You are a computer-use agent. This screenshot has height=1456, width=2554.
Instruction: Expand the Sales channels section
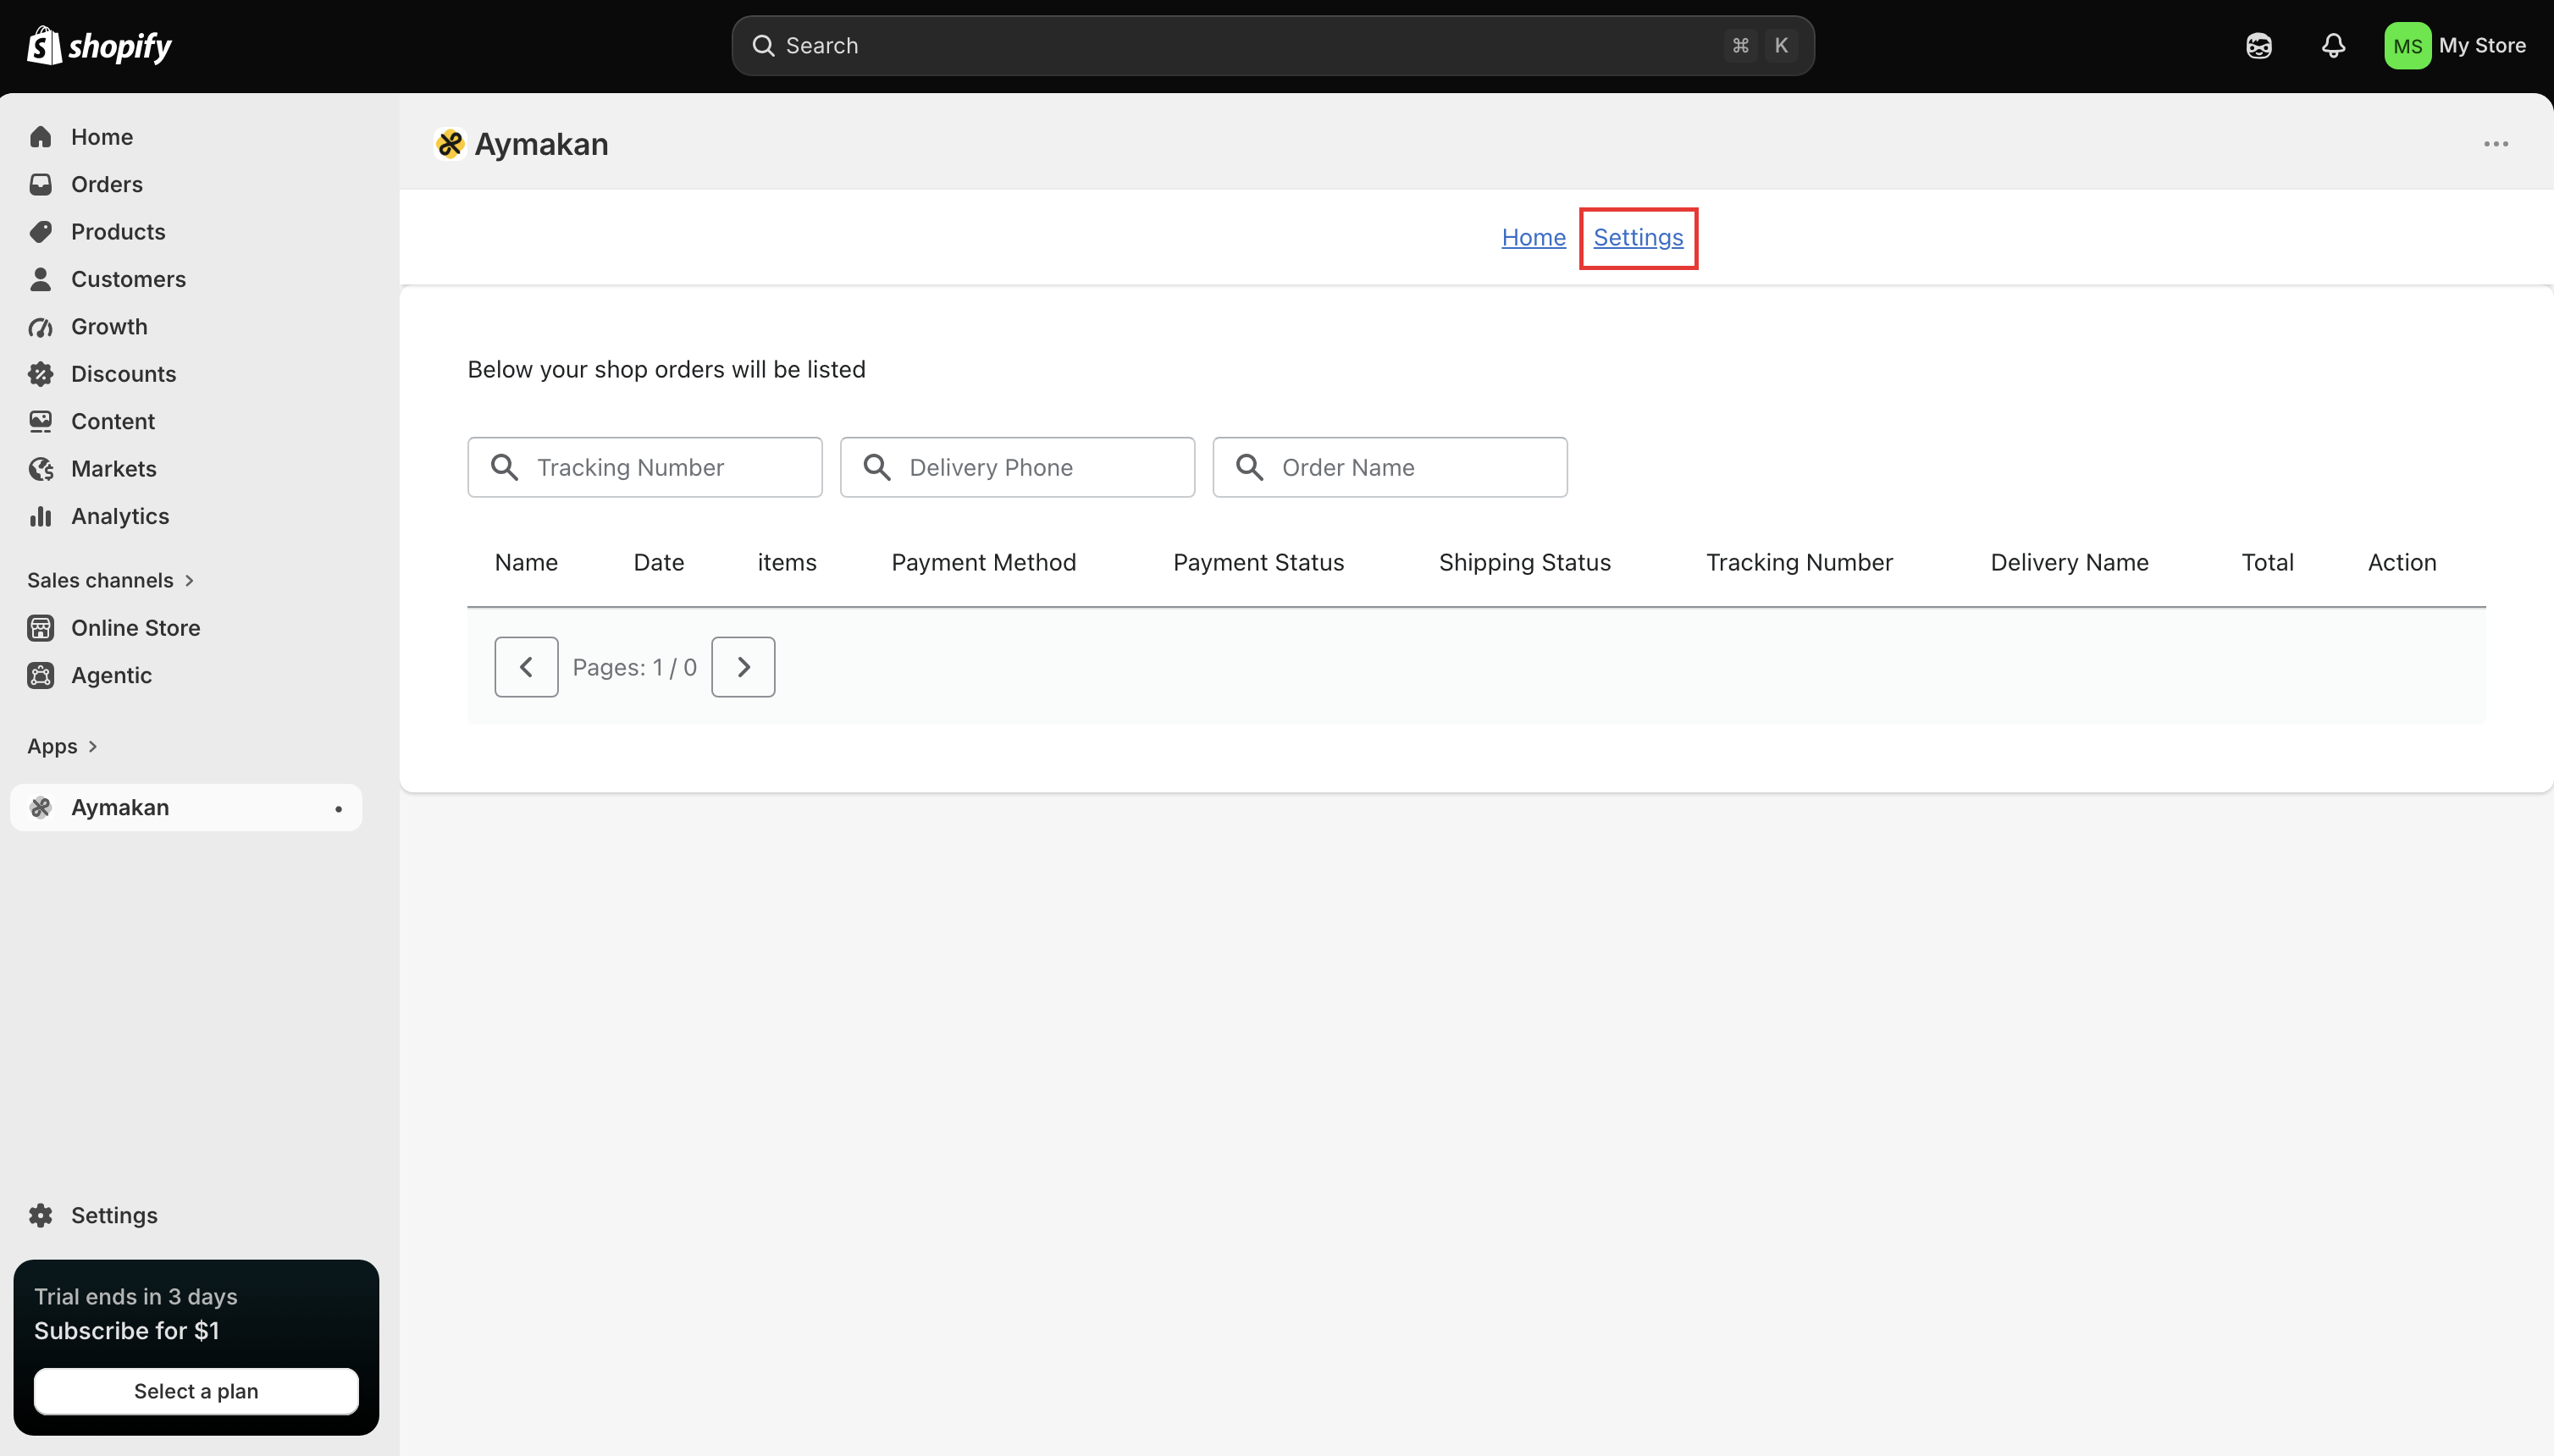pyautogui.click(x=110, y=580)
